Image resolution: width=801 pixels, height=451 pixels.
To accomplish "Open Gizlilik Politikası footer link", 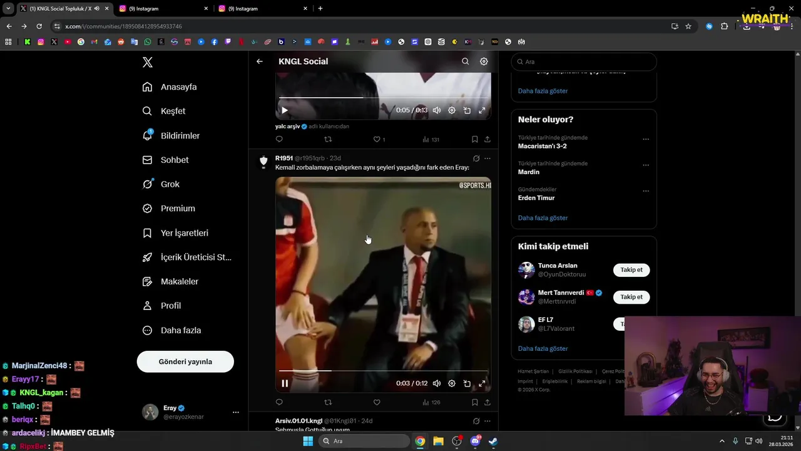I will pos(575,371).
